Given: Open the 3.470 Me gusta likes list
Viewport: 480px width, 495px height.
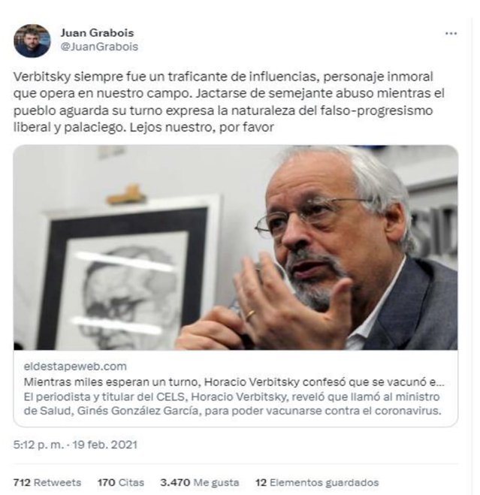Looking at the screenshot, I should click(200, 482).
